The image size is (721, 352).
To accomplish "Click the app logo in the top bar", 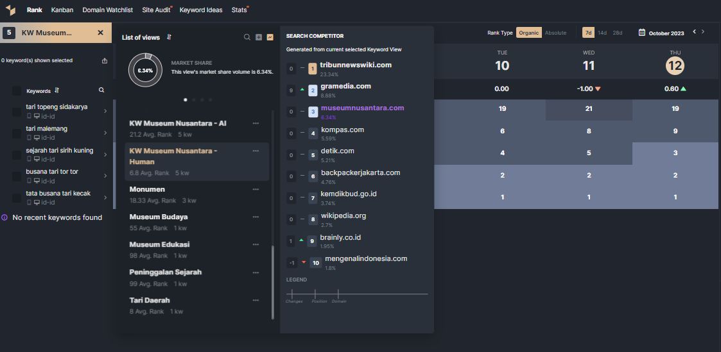I will click(x=10, y=10).
